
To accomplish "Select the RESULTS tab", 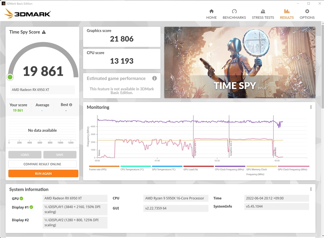I will [287, 14].
